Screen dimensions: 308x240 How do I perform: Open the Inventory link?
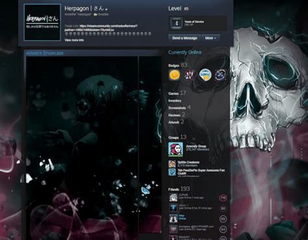[x=175, y=101]
